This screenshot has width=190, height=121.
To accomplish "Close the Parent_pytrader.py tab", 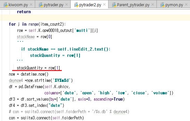I will click(153, 5).
